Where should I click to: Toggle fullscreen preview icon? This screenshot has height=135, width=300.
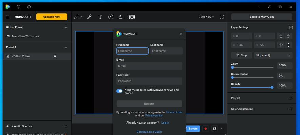[222, 17]
